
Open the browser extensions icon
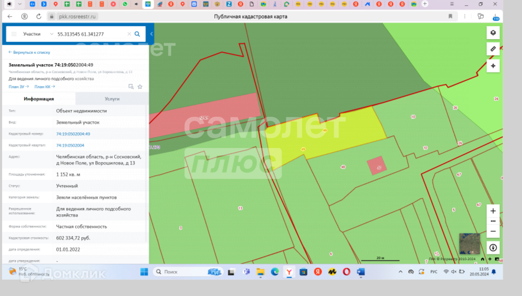[480, 16]
